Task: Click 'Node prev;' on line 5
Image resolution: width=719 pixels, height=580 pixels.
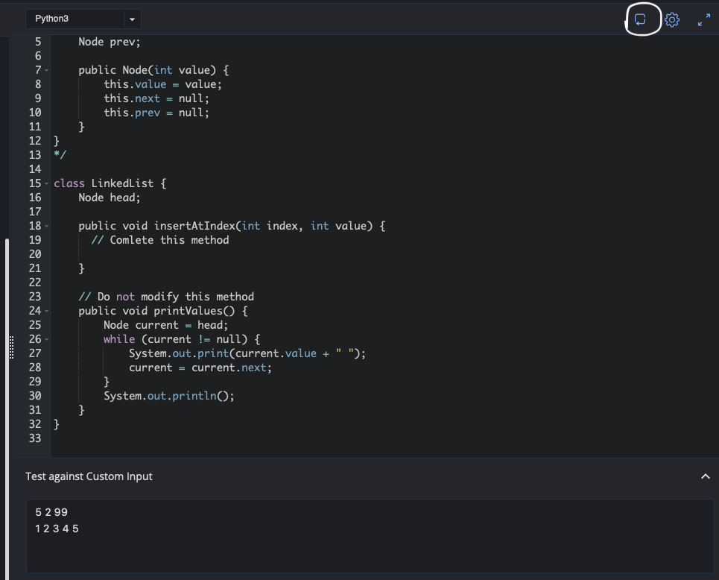Action: [x=110, y=42]
